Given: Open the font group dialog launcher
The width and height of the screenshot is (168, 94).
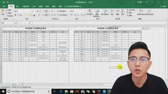Looking at the screenshot, I should (41, 19).
